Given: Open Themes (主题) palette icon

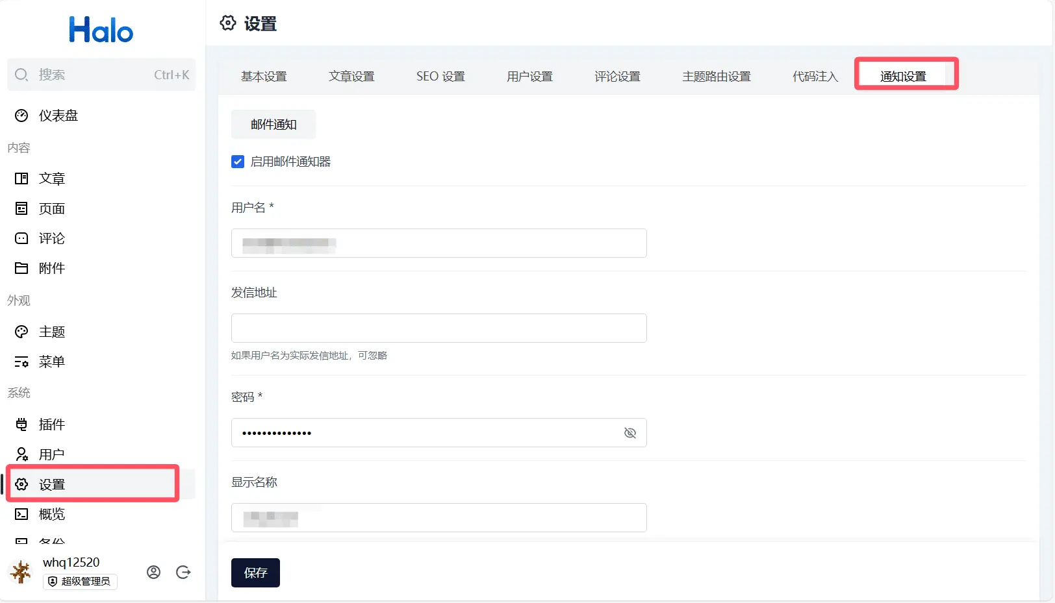Looking at the screenshot, I should click(21, 332).
